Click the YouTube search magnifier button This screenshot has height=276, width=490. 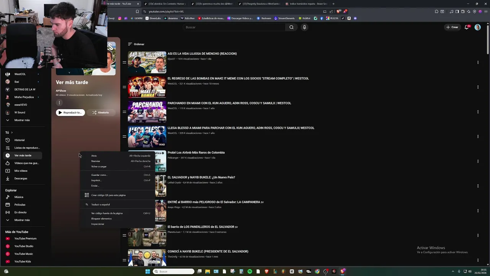291,27
